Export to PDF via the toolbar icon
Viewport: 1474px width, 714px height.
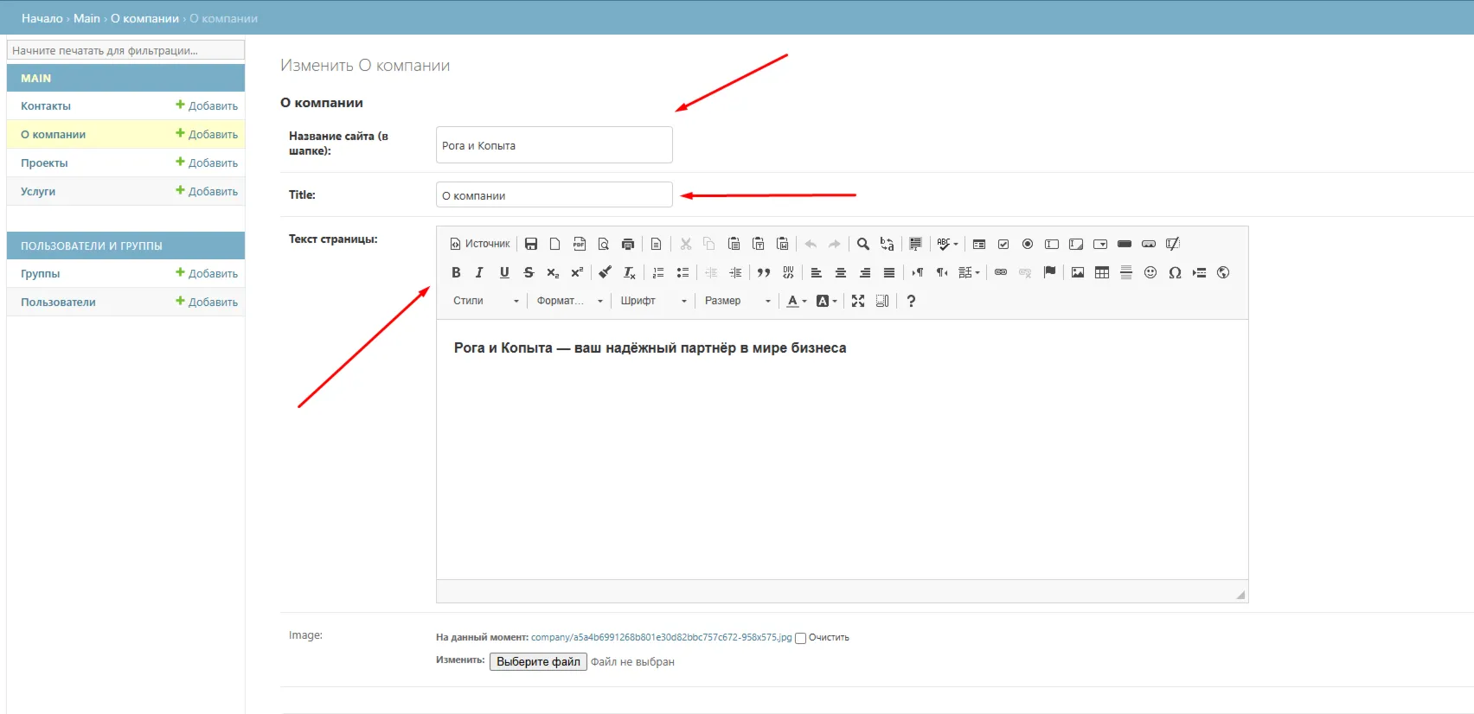pos(580,244)
